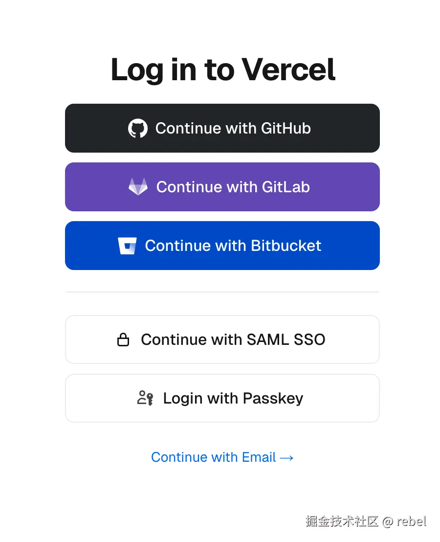Click the Bitbucket bucket logo icon
The image size is (440, 542).
click(x=127, y=246)
